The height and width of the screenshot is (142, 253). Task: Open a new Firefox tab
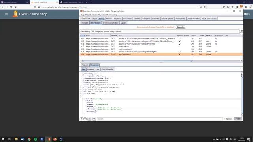tap(91, 2)
